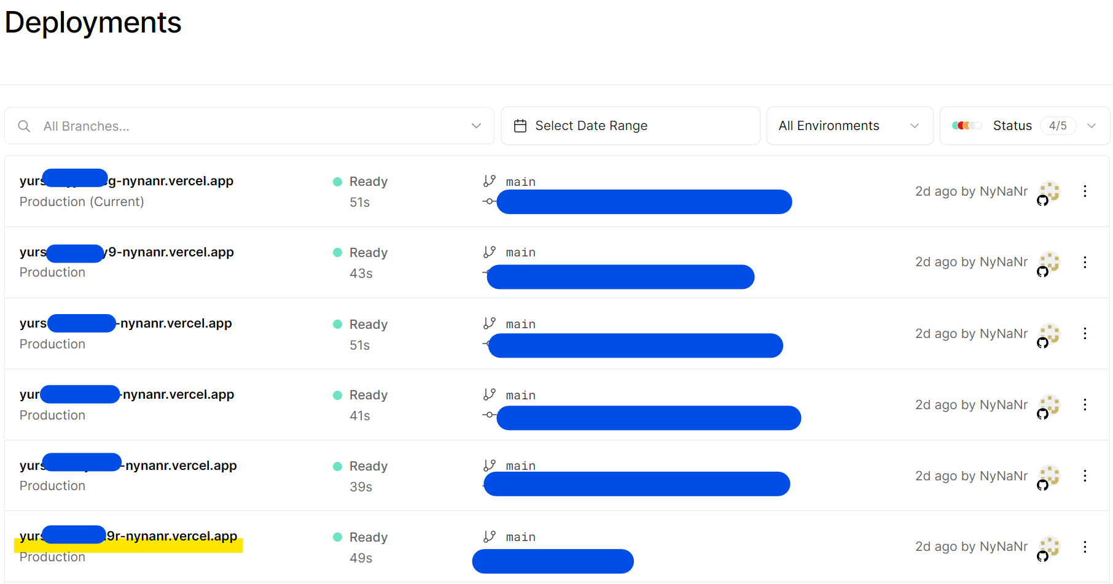Click the branch icon in the 41s row
The height and width of the screenshot is (584, 1113).
pos(490,394)
